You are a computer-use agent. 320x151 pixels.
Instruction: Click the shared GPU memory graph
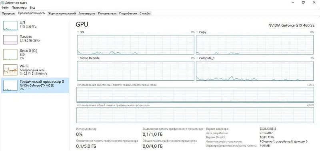point(195,115)
